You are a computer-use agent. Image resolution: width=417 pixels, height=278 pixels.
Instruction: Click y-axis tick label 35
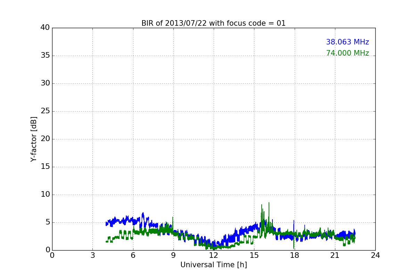pyautogui.click(x=45, y=56)
